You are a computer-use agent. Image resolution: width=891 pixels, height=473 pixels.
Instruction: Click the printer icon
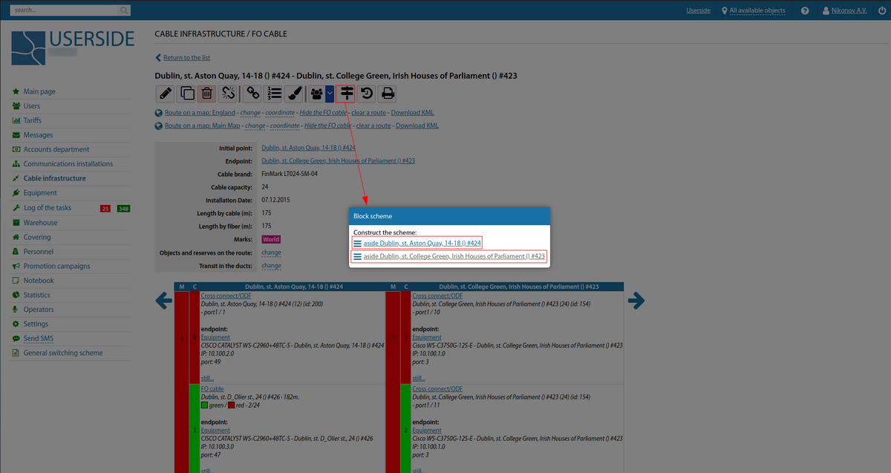click(388, 94)
